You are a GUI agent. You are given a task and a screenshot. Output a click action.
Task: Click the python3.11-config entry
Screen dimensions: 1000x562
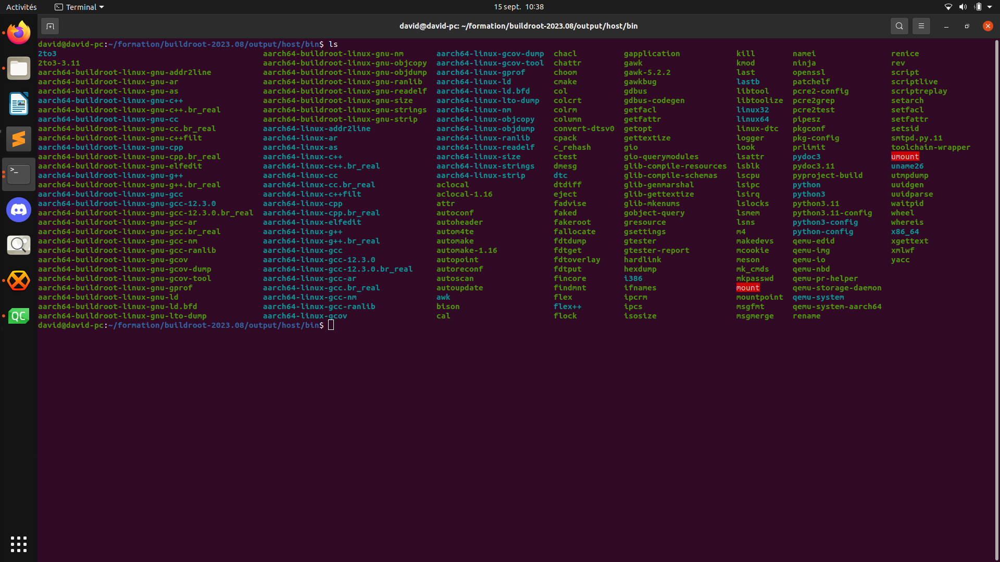pos(832,213)
